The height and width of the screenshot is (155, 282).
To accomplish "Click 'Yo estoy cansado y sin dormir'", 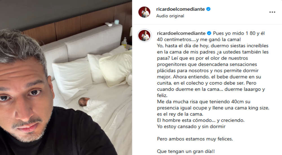I will click(x=191, y=127).
